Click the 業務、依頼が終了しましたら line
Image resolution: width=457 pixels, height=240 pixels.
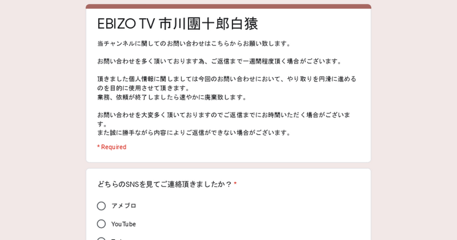[172, 97]
